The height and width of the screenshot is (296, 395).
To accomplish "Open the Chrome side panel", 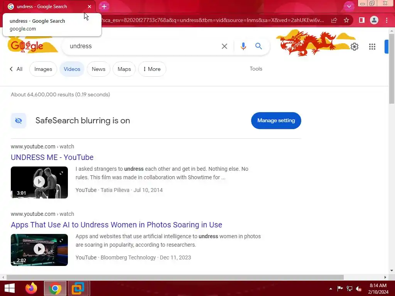I will click(361, 20).
